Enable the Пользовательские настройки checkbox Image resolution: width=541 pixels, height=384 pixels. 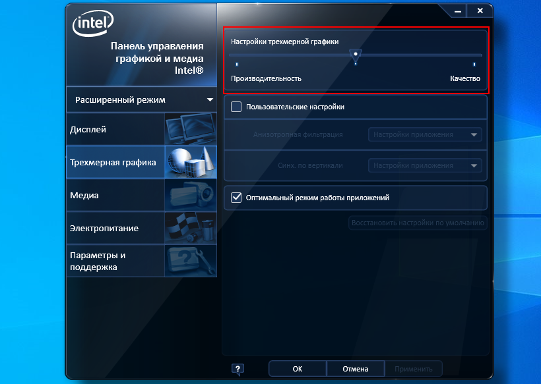click(236, 107)
